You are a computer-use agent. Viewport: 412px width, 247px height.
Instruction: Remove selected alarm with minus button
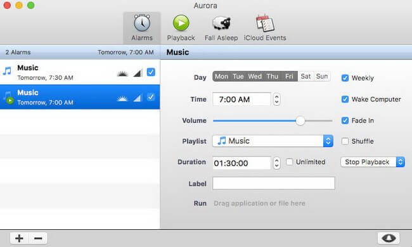click(x=38, y=238)
